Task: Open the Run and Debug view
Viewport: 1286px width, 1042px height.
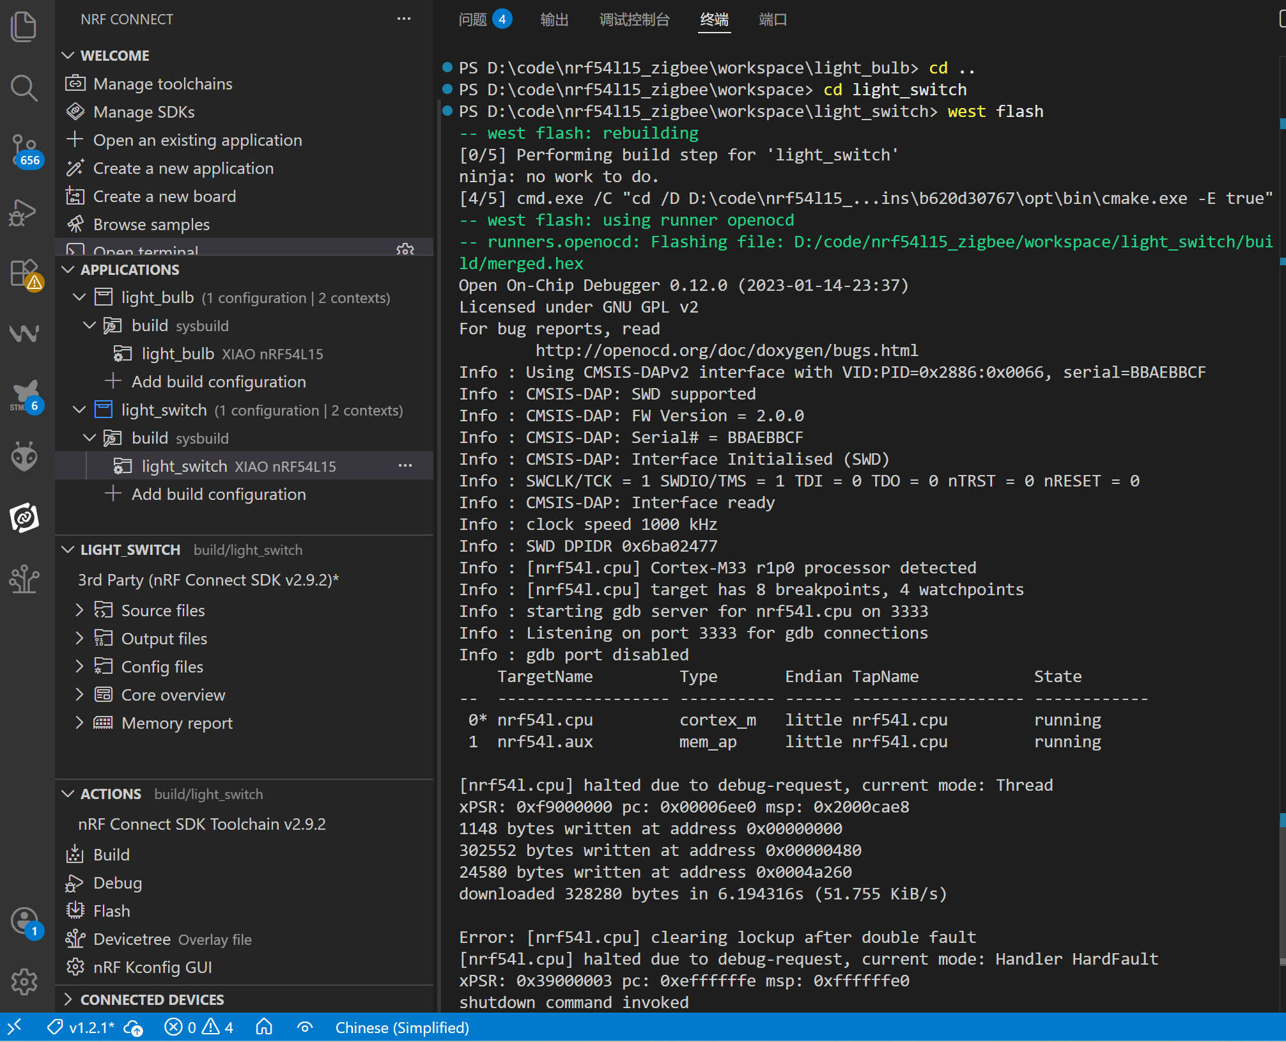Action: click(x=24, y=213)
